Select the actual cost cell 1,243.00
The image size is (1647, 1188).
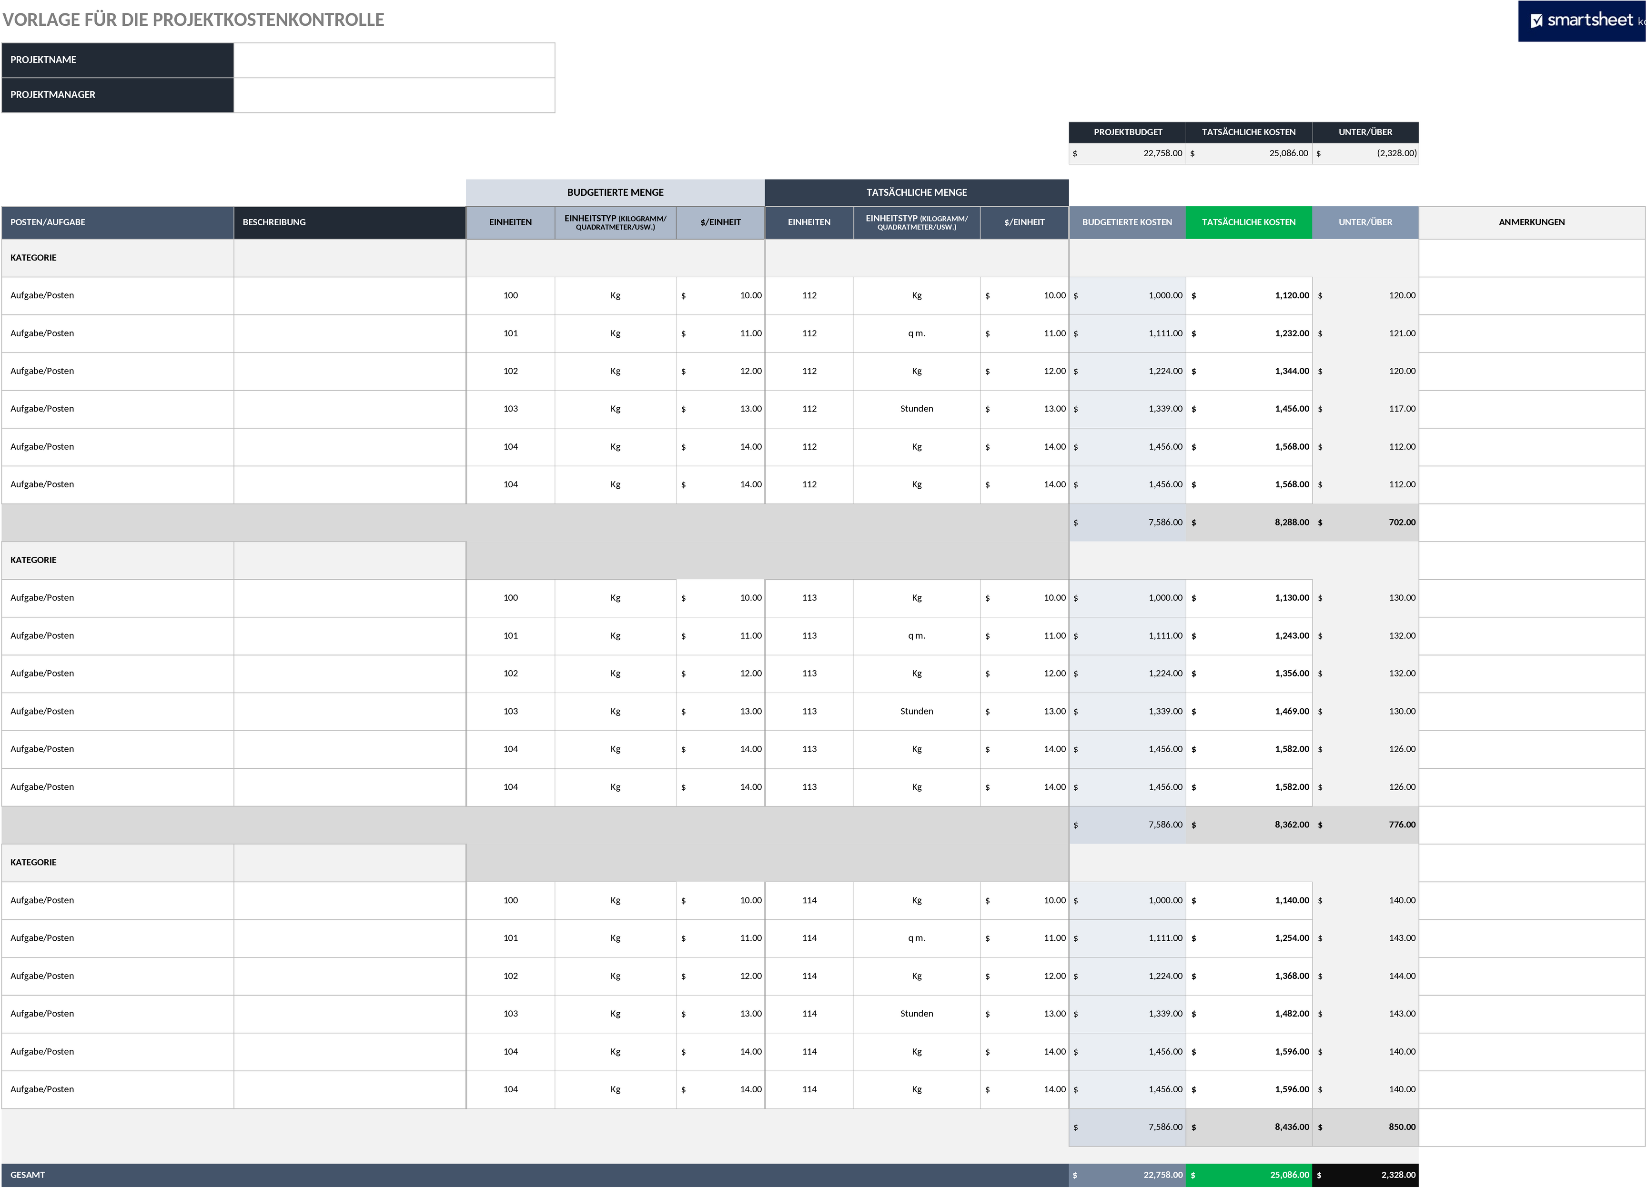coord(1249,635)
